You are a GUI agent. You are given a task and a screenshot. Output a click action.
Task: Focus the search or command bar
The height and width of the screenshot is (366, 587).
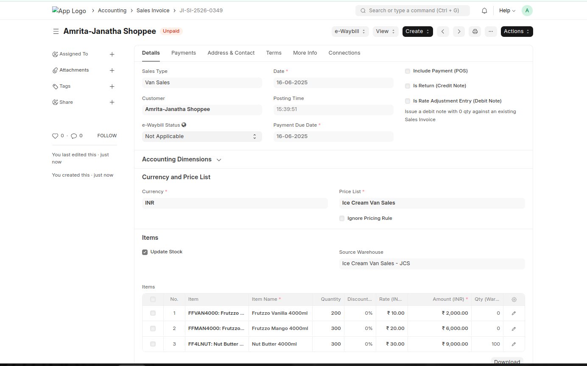pos(412,11)
